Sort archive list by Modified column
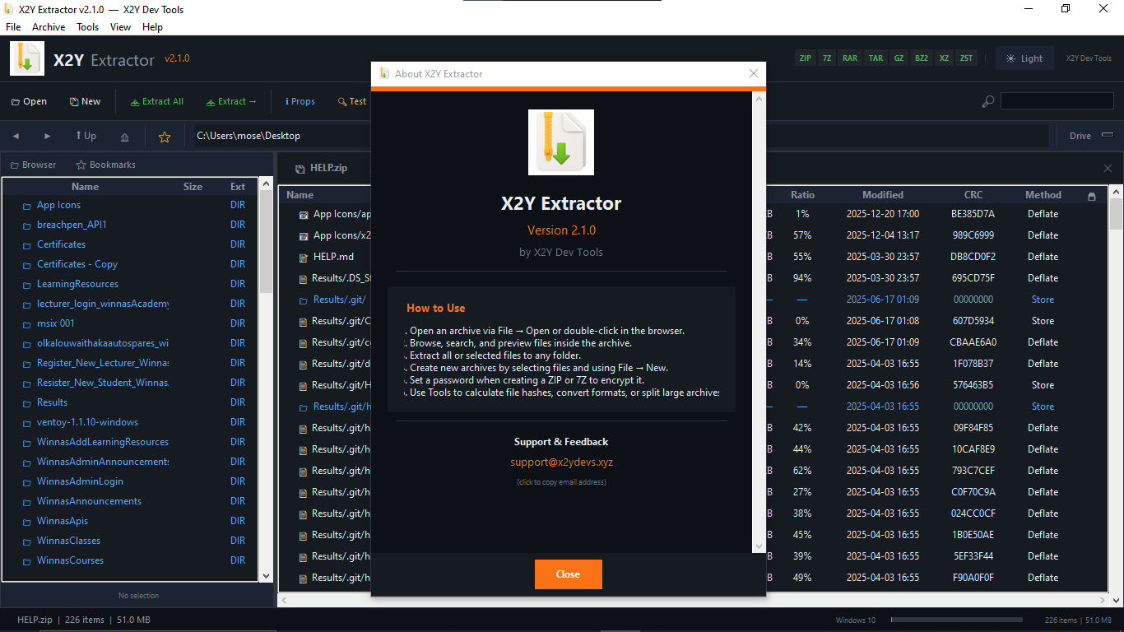 tap(883, 195)
